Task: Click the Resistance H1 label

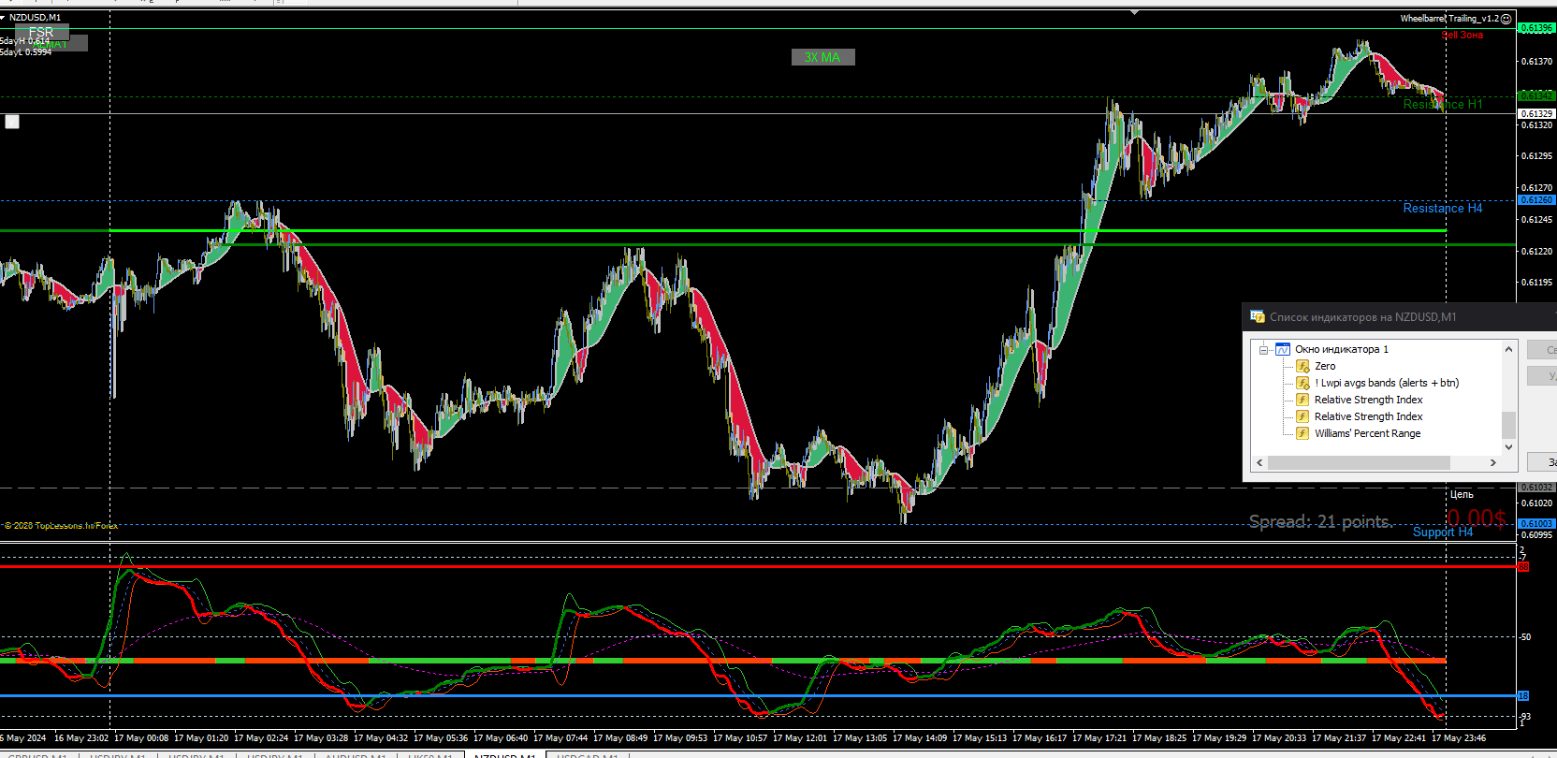Action: (1443, 104)
